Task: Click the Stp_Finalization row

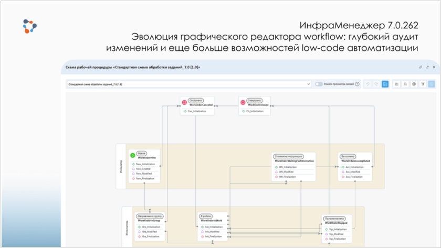Action: tap(337, 239)
